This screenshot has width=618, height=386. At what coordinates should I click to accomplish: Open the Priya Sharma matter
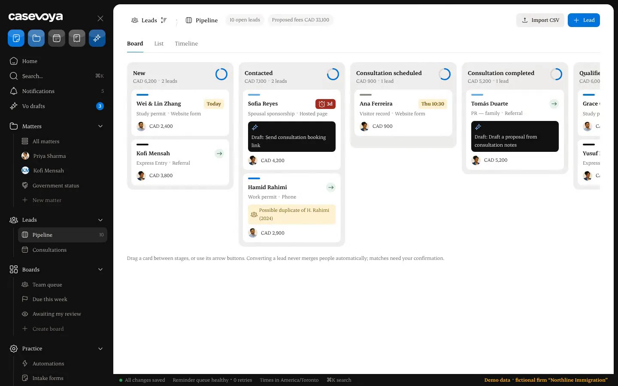(x=63, y=156)
